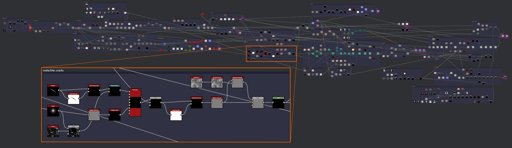Image resolution: width=512 pixels, height=148 pixels.
Task: Select the black Slope Blur Grayscale node mid-graph
Action: (196, 103)
